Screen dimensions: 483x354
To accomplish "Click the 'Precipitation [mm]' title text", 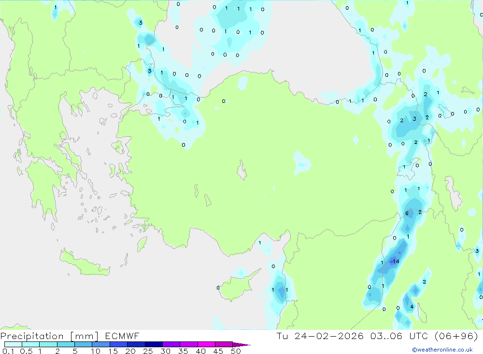I will [x=49, y=336].
